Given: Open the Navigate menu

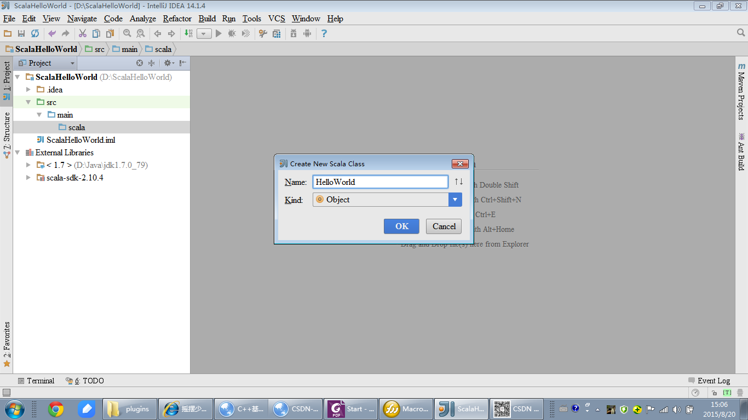Looking at the screenshot, I should (x=82, y=19).
